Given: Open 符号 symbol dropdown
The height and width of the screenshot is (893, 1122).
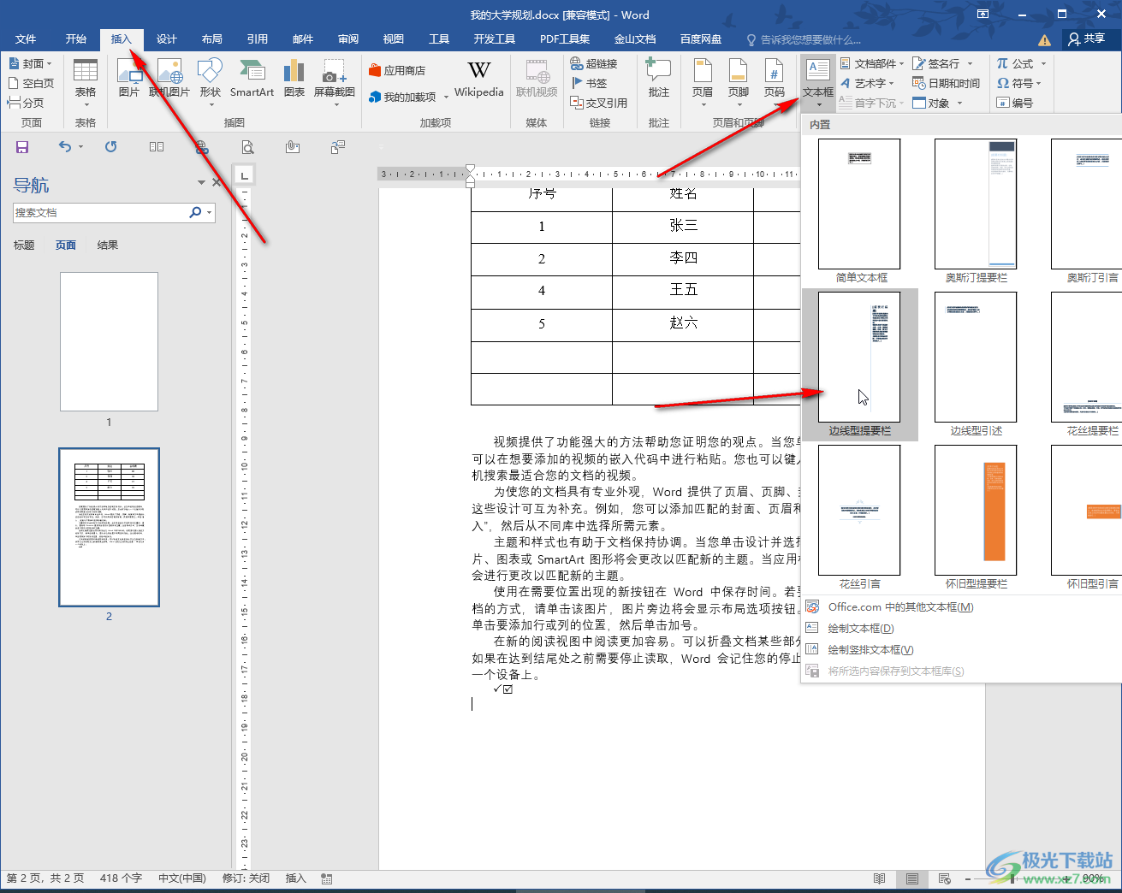Looking at the screenshot, I should coord(1018,83).
